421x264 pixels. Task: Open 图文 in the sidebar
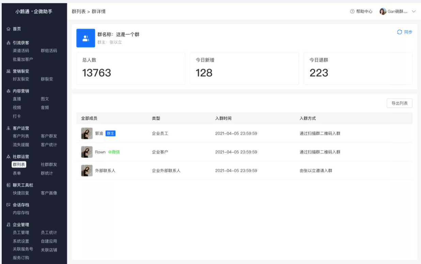45,99
